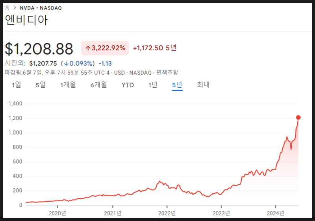Click the down arrow beside 0.093%
This screenshot has width=315, height=221.
click(66, 64)
